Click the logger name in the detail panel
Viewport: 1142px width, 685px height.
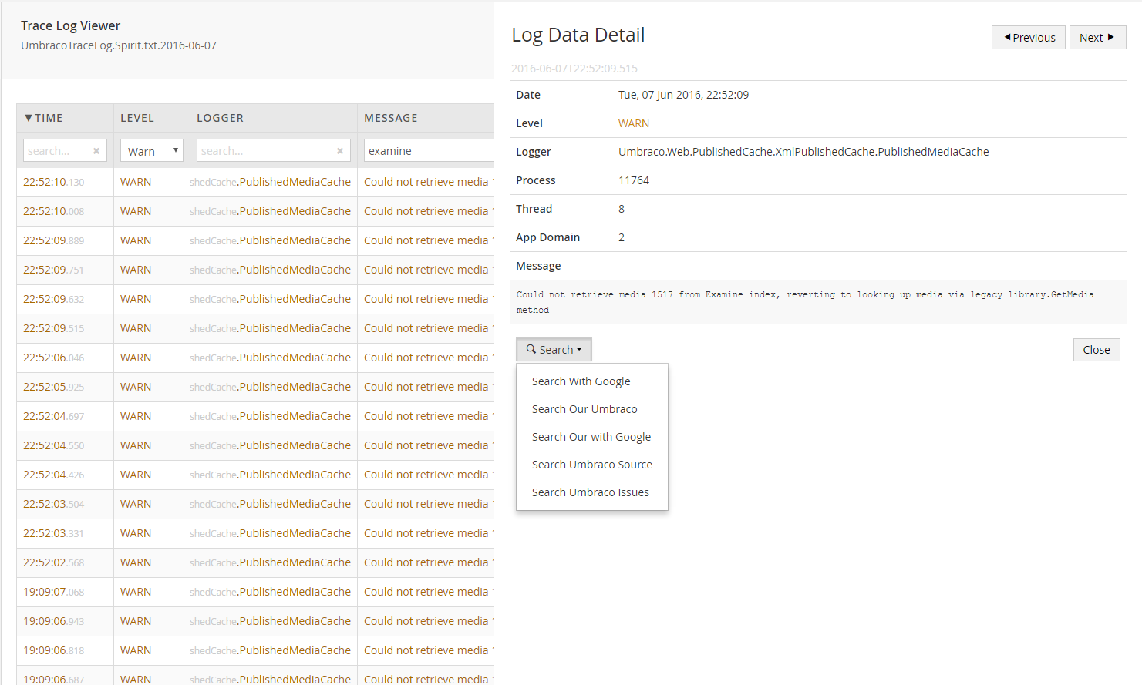point(803,152)
